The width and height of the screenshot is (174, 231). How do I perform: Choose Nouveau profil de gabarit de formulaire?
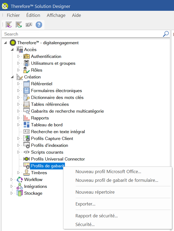pos(117,180)
